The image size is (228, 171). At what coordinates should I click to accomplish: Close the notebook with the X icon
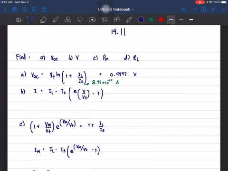pos(213,9)
